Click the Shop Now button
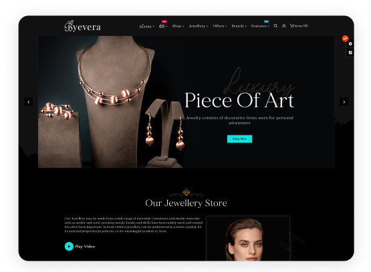 (x=239, y=139)
